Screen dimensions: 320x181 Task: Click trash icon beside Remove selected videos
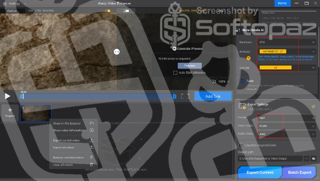pos(91,158)
